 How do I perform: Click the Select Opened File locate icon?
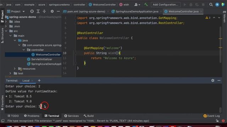(32, 11)
